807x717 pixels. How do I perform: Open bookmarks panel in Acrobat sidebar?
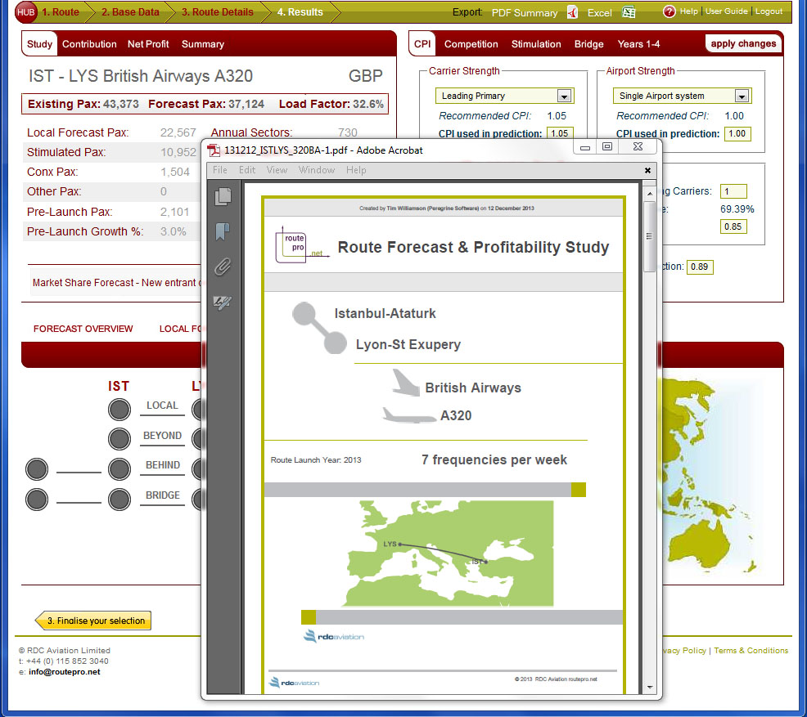point(223,232)
